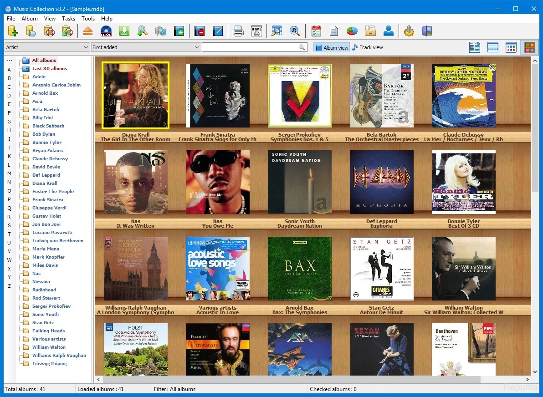Select the Radiohead folder in artist tree

pyautogui.click(x=44, y=290)
